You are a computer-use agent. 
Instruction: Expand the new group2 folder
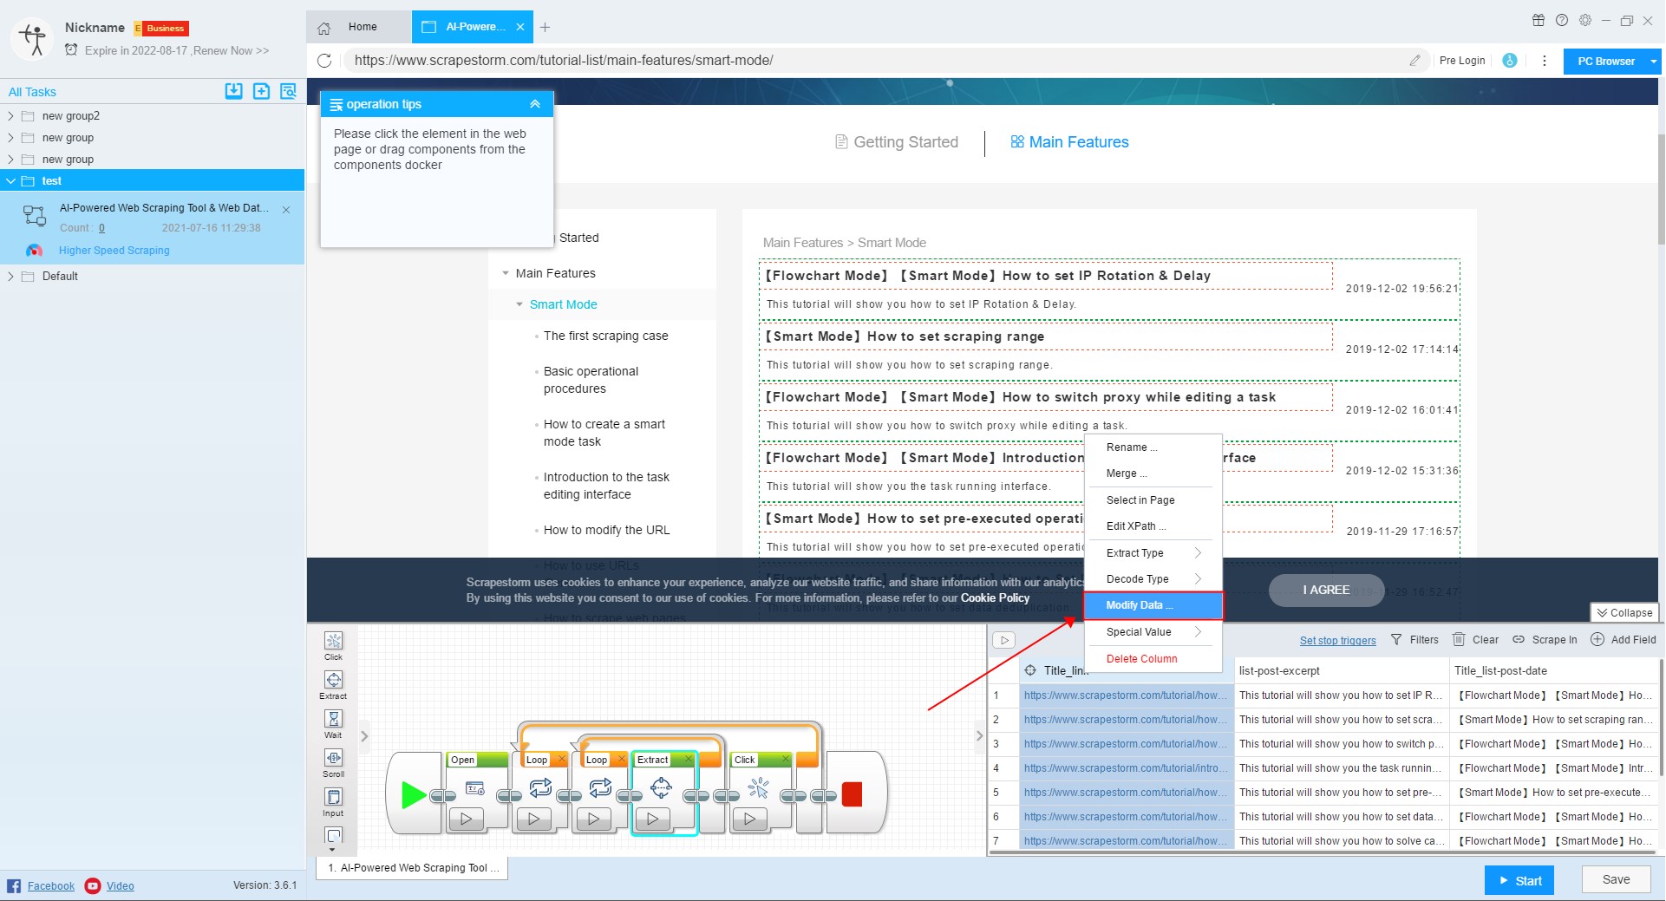(10, 116)
